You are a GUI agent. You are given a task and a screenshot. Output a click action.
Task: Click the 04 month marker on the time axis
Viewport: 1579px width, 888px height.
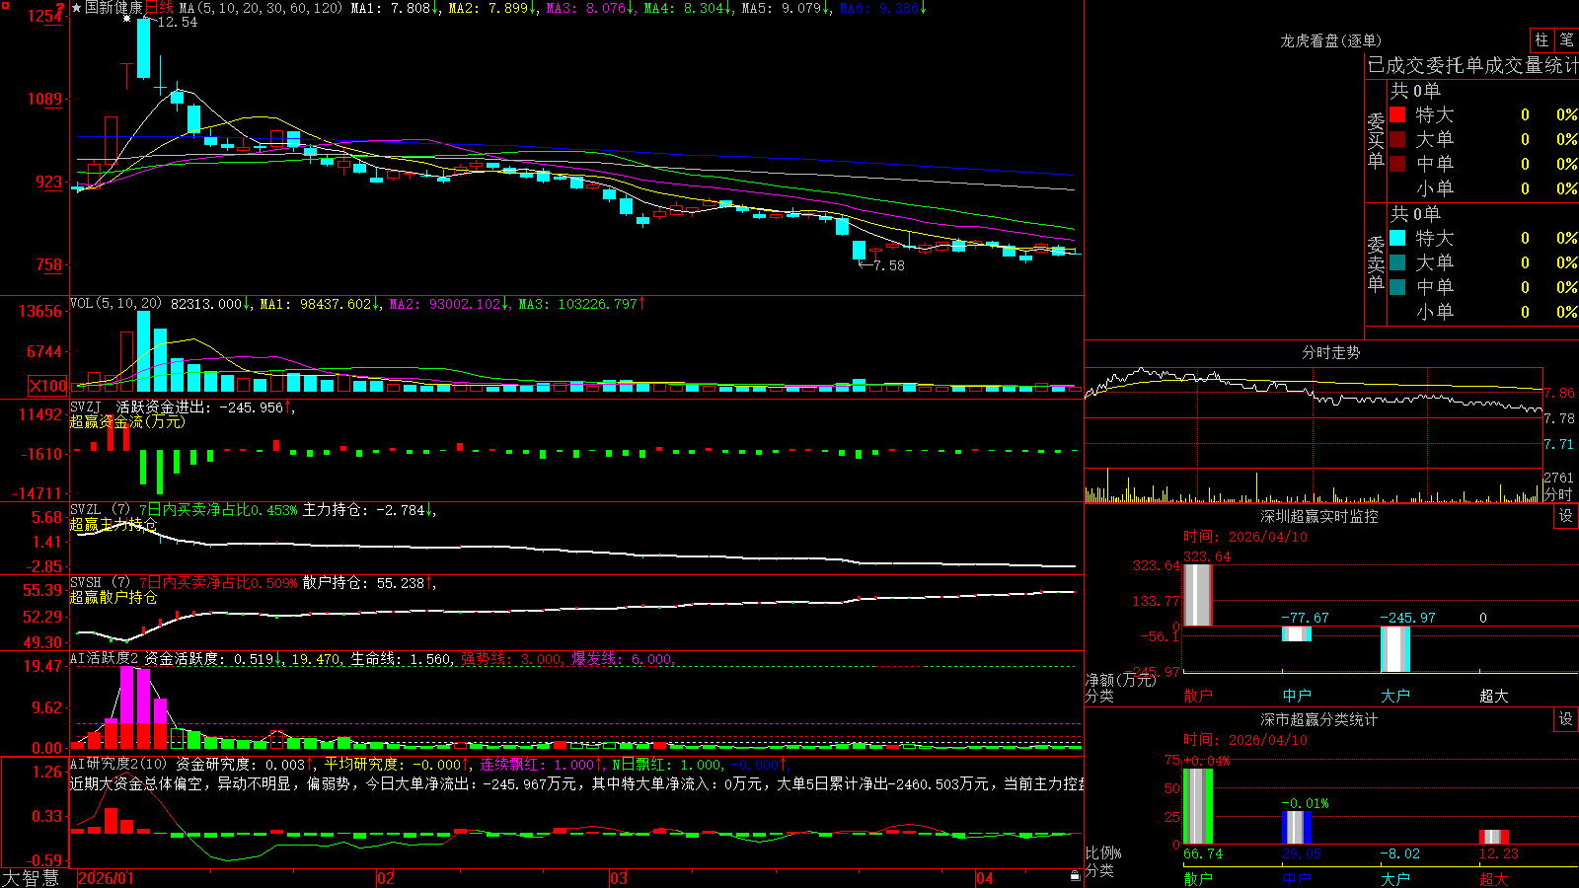click(x=985, y=878)
